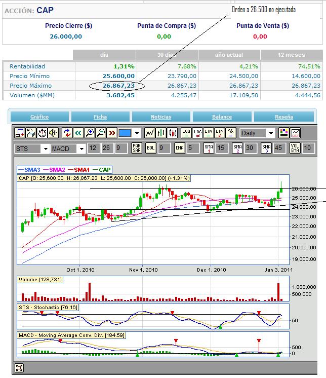The height and width of the screenshot is (378, 326).
Task: Select the OHLC bar chart icon
Action: (161, 133)
